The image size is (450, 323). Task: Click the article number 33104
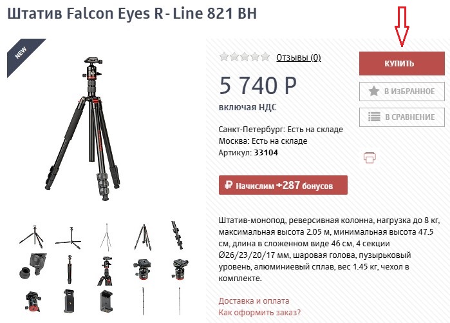click(267, 152)
